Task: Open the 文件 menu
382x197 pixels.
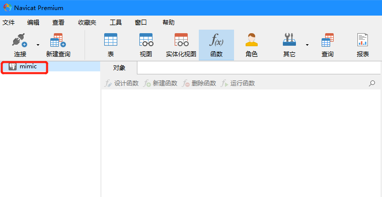Action: 9,23
